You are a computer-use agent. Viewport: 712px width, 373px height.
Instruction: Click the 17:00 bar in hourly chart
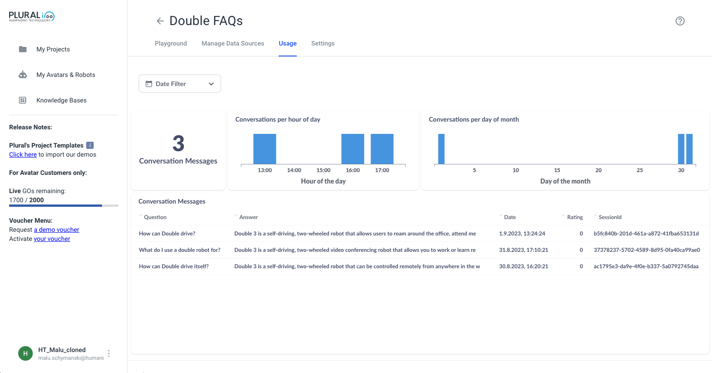(x=382, y=149)
